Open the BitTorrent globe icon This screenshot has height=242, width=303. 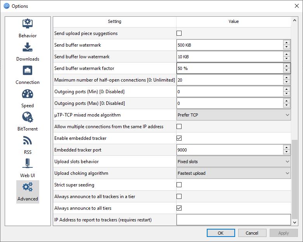(x=28, y=117)
